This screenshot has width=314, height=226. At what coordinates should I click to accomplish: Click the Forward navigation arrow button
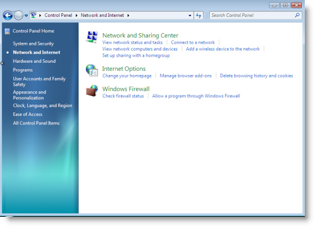pos(18,15)
